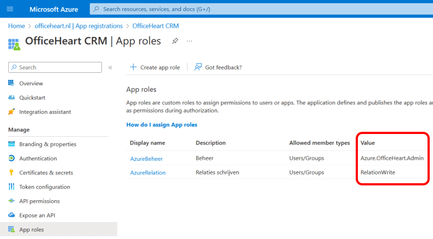Click the Relaties schrijven description cell
This screenshot has height=239, width=433.
pyautogui.click(x=218, y=172)
